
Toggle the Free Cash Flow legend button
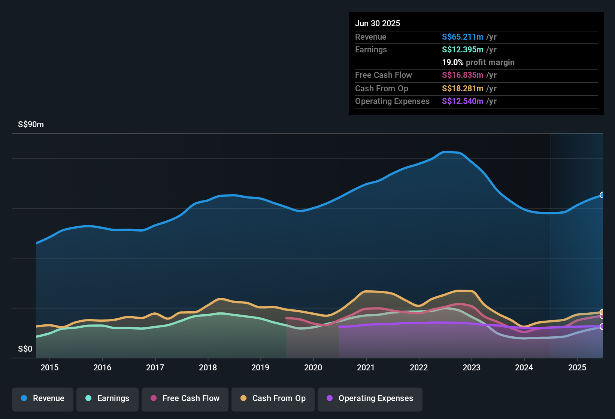click(x=185, y=399)
